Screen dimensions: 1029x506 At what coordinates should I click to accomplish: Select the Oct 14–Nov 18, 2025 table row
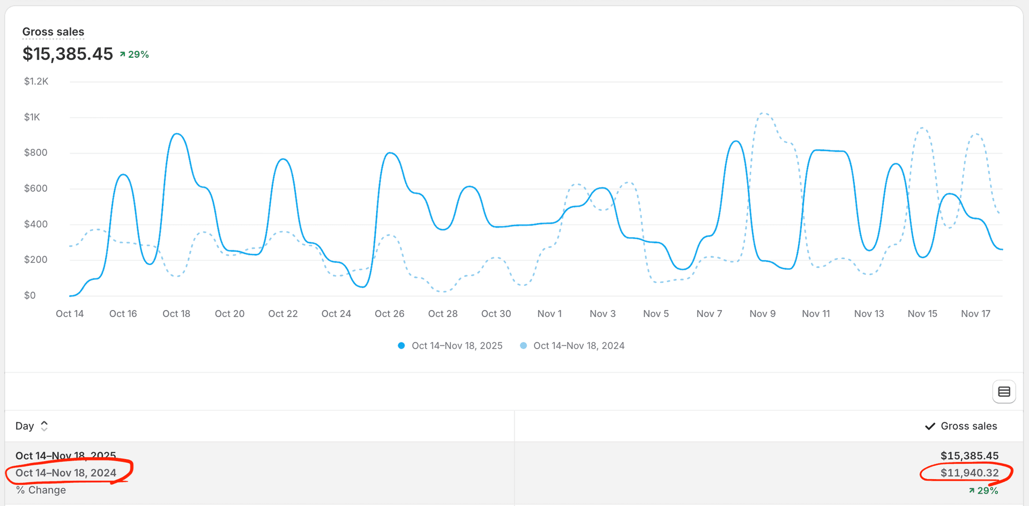pyautogui.click(x=65, y=456)
